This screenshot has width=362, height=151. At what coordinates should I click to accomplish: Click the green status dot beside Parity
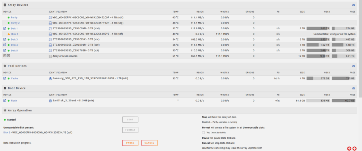(9, 17)
